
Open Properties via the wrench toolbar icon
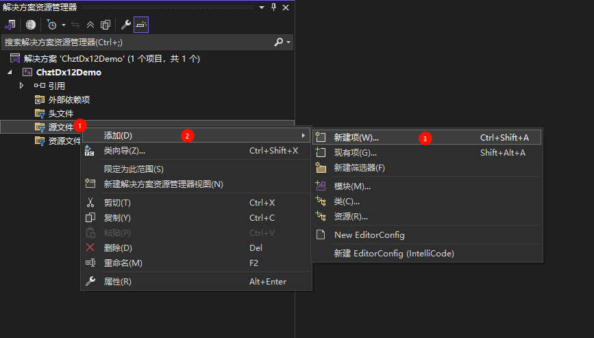tap(125, 25)
